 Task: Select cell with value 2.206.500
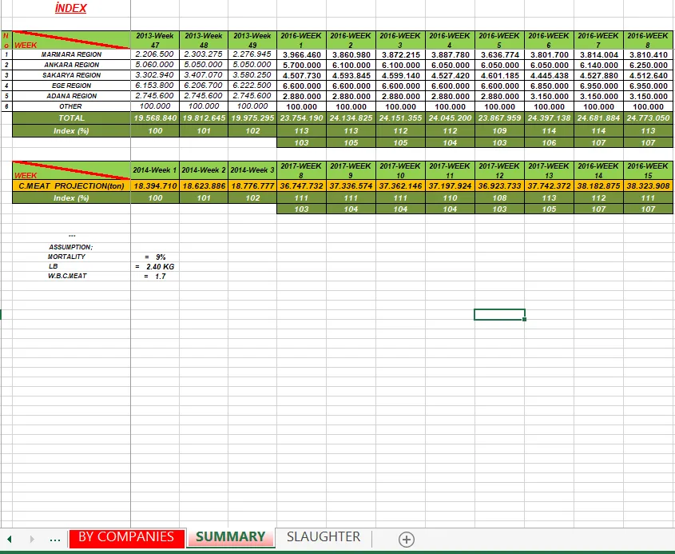coord(155,54)
